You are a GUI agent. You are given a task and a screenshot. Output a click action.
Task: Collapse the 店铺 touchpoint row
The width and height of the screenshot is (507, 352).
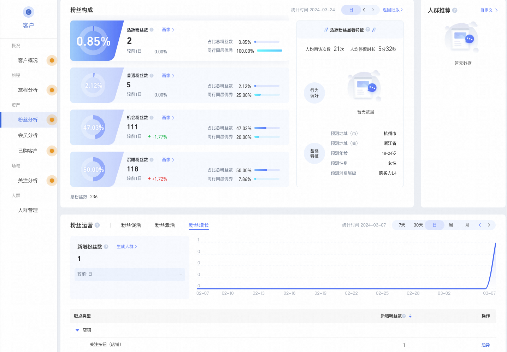77,330
